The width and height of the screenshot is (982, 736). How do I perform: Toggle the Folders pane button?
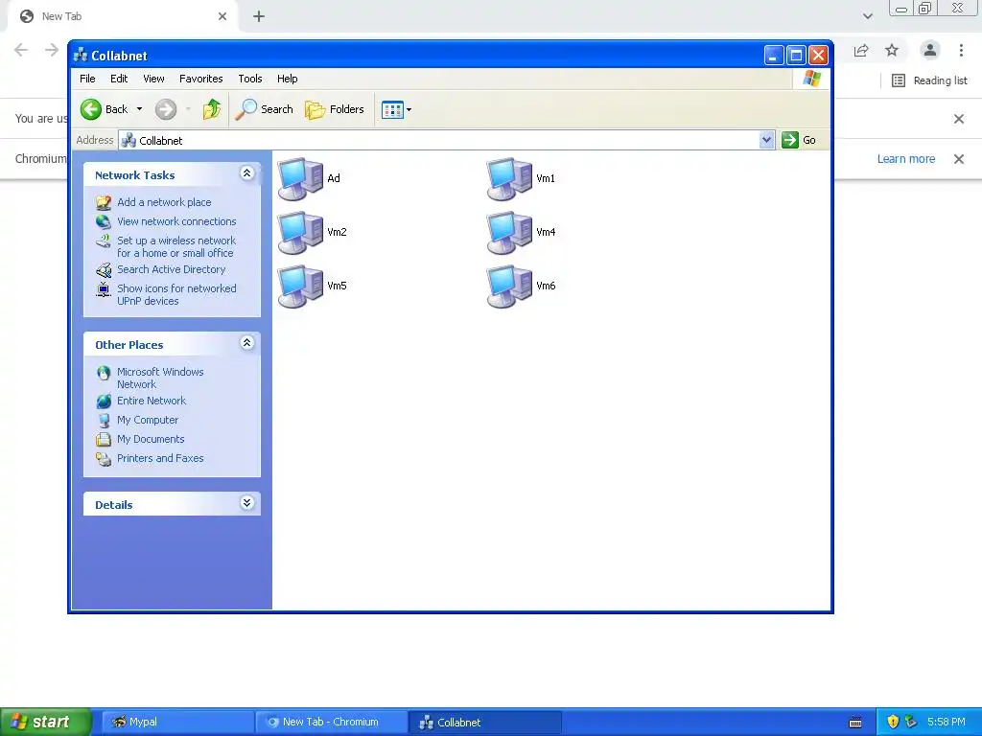coord(335,109)
